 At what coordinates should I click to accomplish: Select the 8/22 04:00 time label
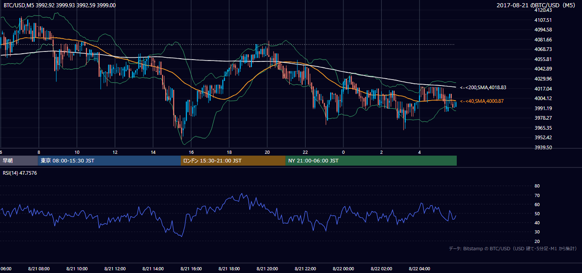pos(419,269)
